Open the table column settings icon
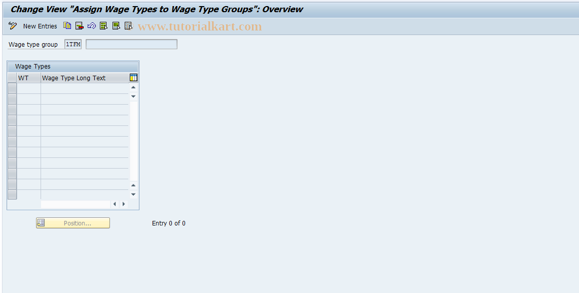 click(x=134, y=78)
